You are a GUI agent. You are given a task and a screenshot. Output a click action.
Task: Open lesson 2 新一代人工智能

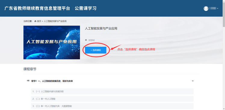point(112,99)
